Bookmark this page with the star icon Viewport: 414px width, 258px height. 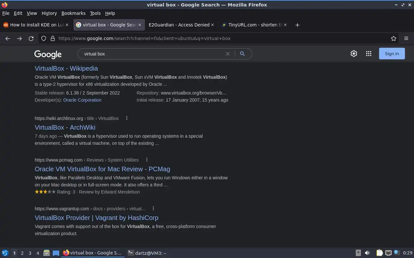click(394, 38)
